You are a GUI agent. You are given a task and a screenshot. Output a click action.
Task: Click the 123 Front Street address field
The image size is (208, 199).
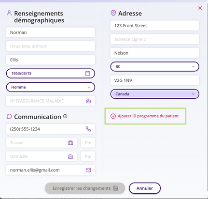click(155, 26)
